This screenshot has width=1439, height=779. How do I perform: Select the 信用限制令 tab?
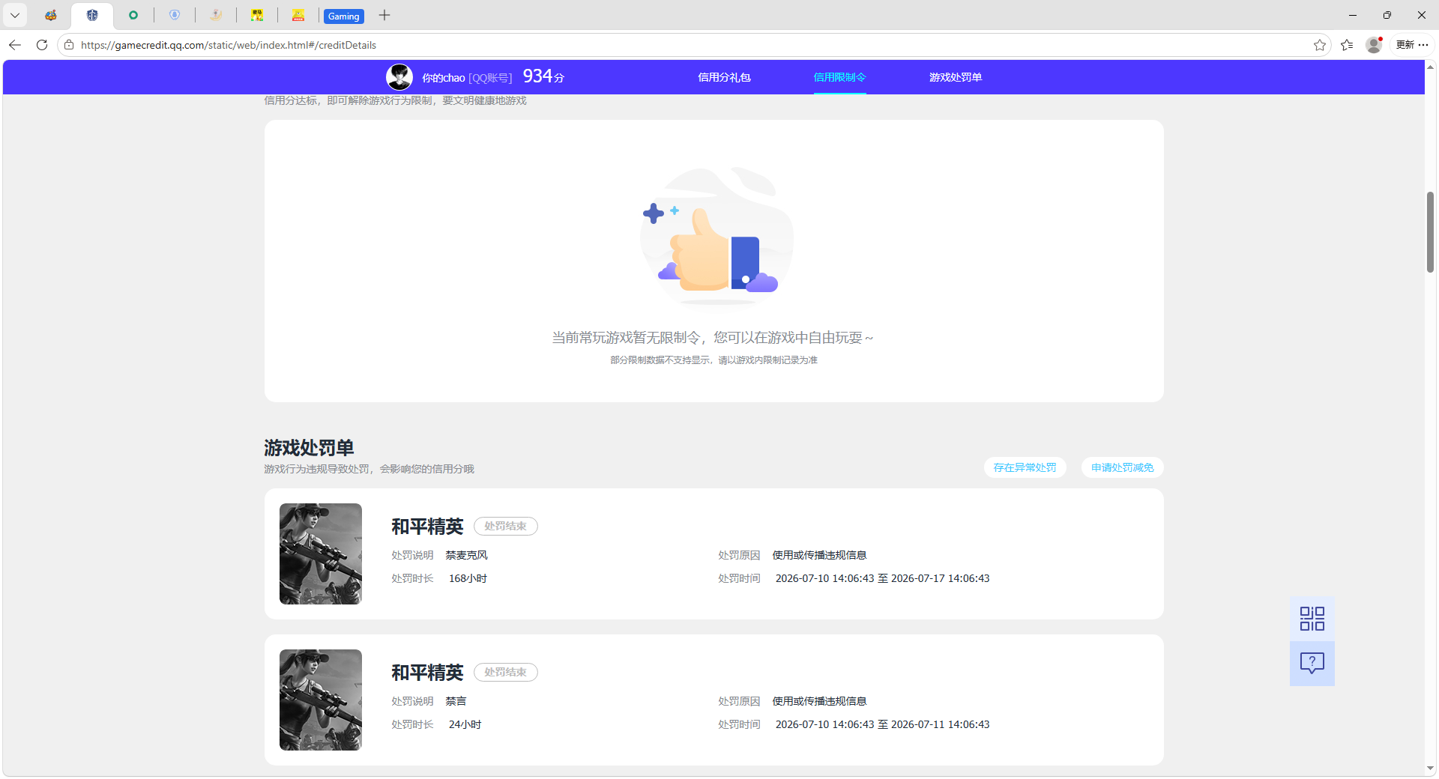click(839, 77)
